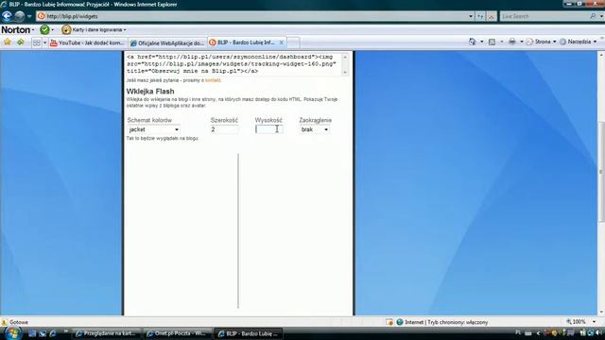The image size is (605, 340).
Task: Click 'Tak to będzie wyglądało na blogu' text
Action: [x=163, y=138]
